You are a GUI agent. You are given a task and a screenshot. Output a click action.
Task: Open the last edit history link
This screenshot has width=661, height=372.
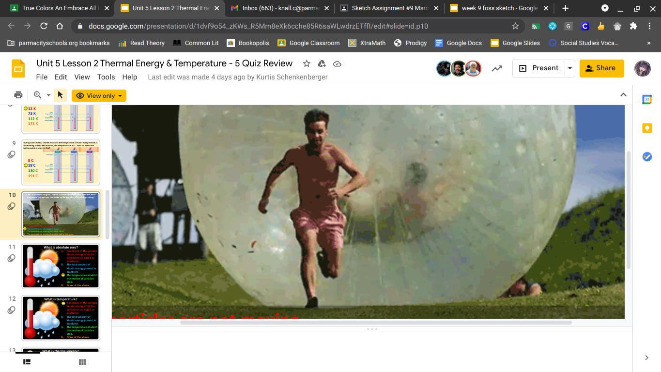coord(237,77)
